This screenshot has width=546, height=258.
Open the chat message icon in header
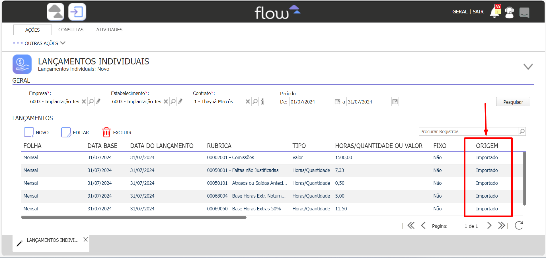[x=524, y=13]
